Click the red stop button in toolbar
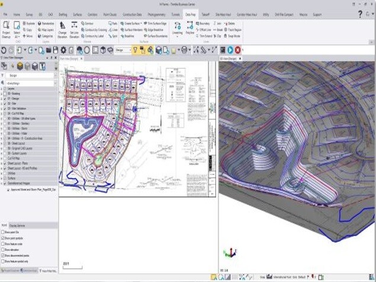Image resolution: width=376 pixels, height=282 pixels. coord(237,50)
